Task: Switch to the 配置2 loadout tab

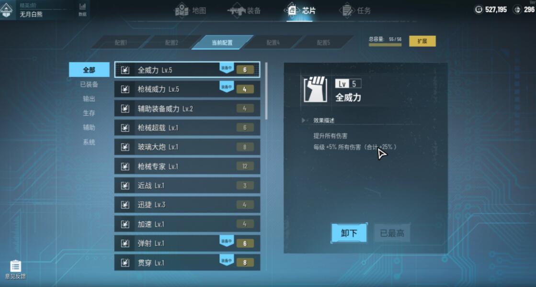Action: [x=171, y=43]
